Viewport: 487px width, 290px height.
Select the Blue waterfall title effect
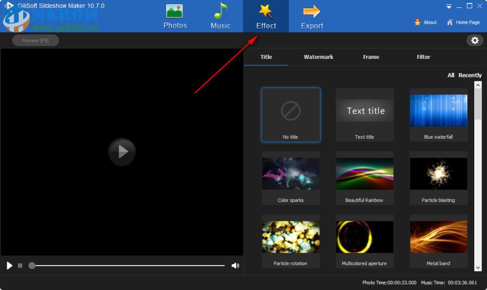coord(438,114)
